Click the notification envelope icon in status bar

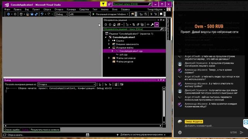(88, 135)
